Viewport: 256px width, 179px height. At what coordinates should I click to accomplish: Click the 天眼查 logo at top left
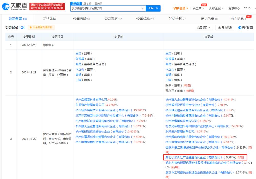point(14,7)
